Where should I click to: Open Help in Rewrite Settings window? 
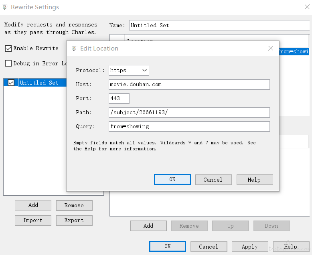(291, 247)
